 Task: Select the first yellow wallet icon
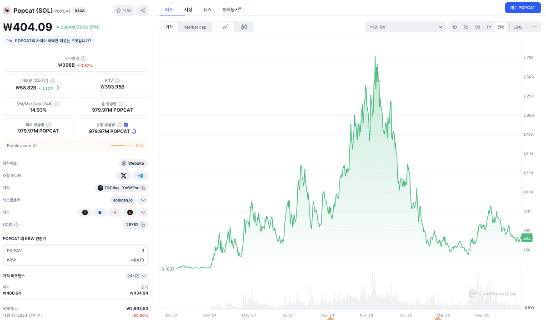click(x=85, y=212)
